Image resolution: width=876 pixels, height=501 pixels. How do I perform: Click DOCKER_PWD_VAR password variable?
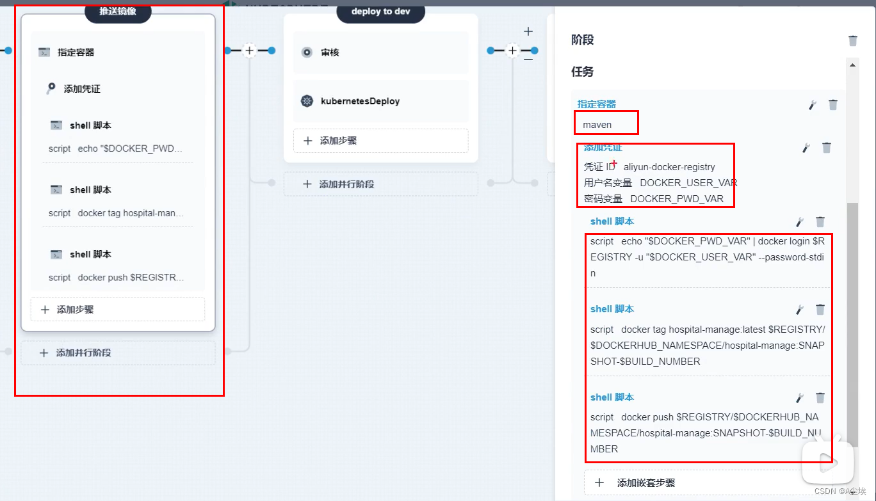677,199
